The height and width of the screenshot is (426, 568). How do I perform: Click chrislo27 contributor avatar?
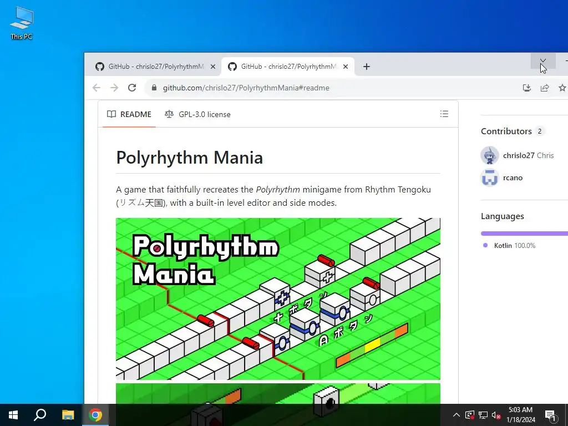[490, 155]
